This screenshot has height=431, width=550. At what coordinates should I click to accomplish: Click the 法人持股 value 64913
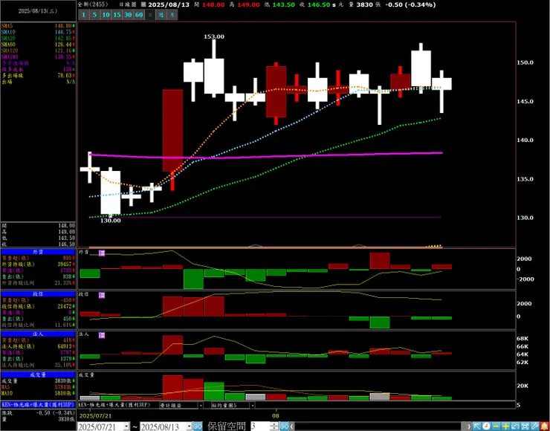(65, 346)
